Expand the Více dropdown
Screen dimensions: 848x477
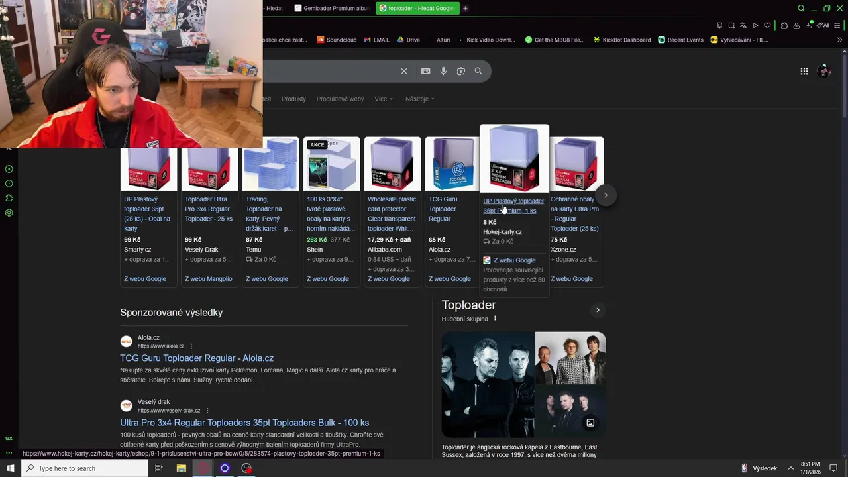coord(384,99)
